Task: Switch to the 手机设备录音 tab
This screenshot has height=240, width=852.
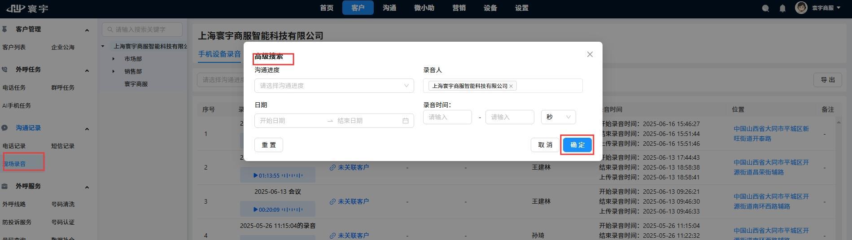Action: 220,54
